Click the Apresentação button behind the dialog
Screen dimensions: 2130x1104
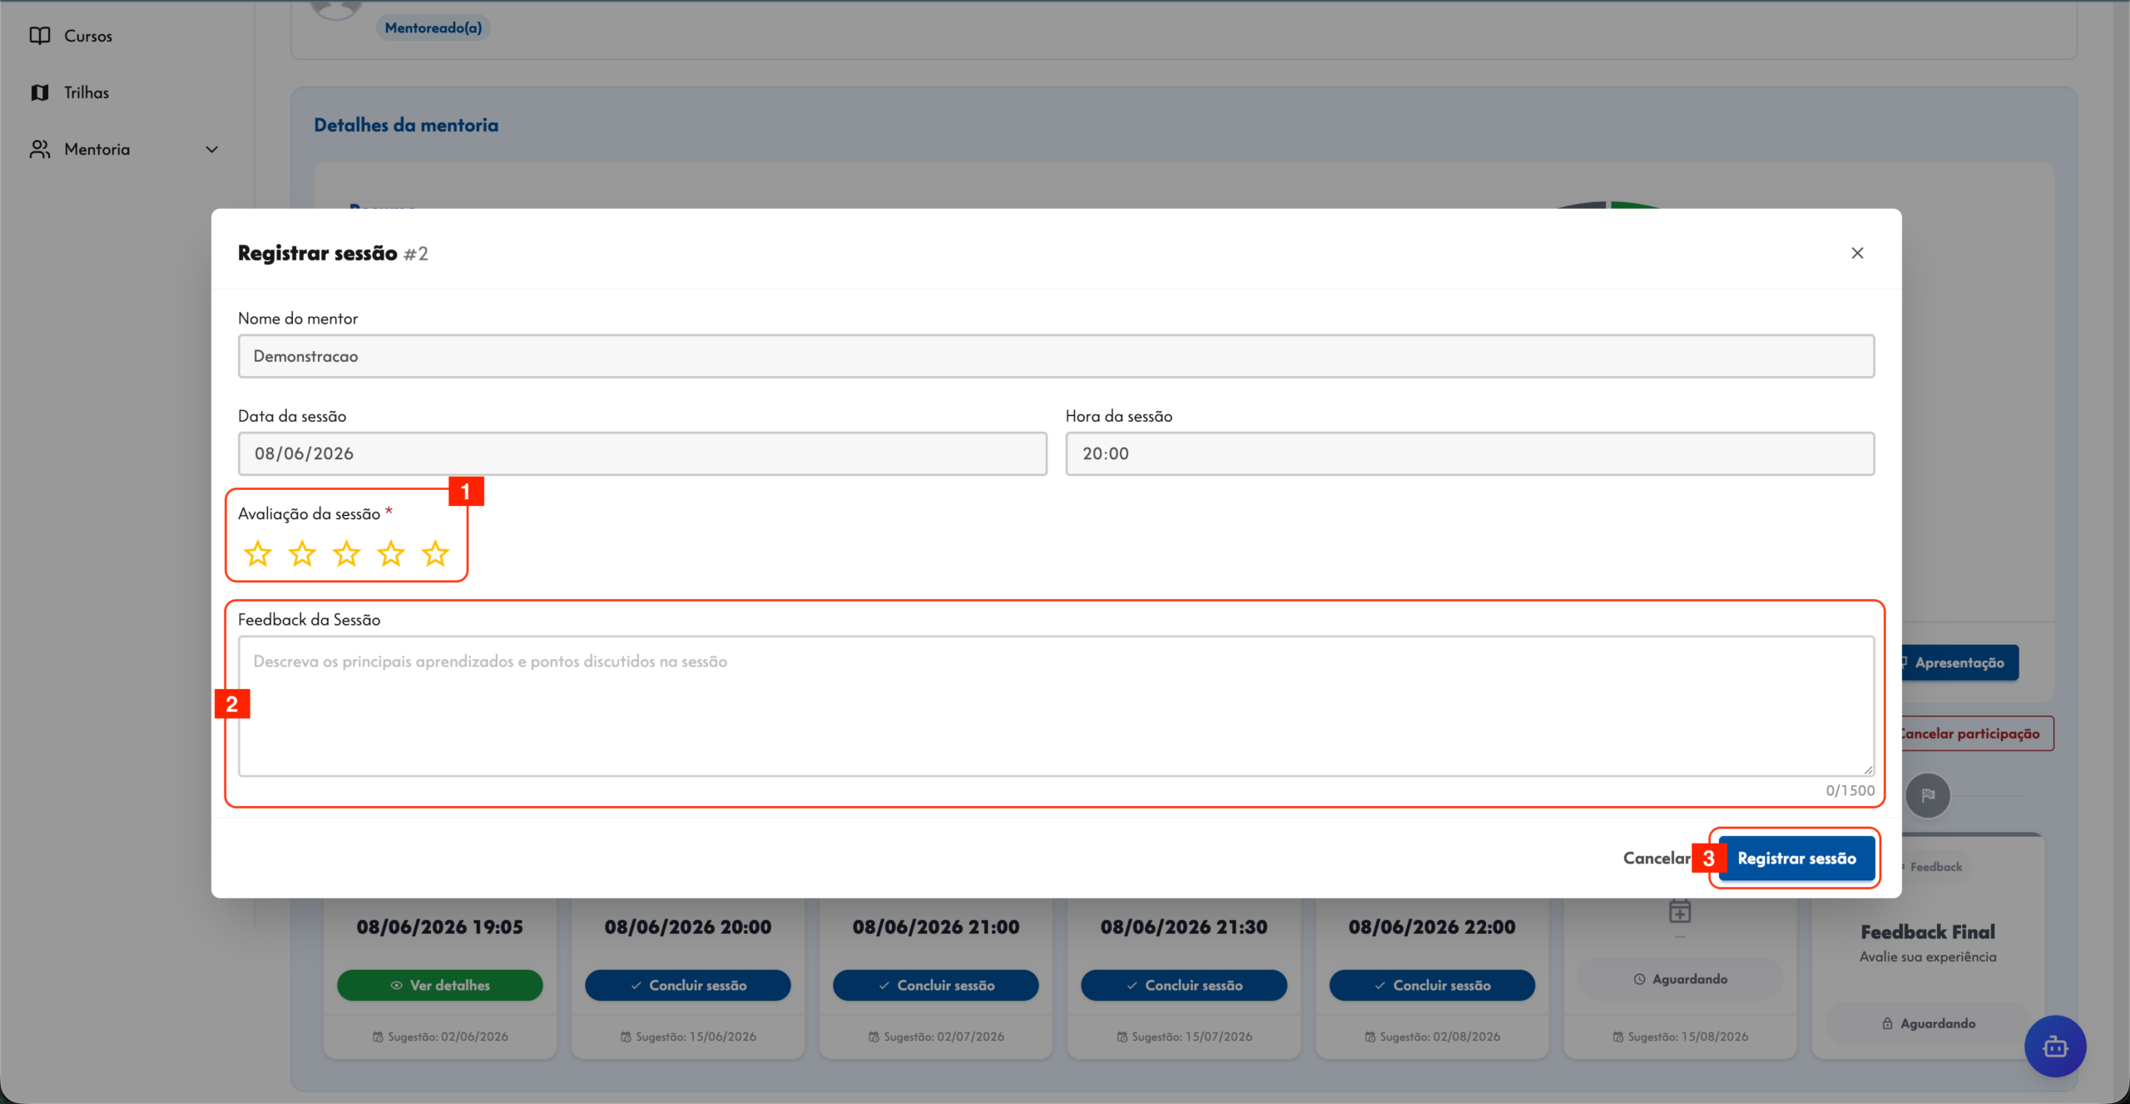click(1960, 662)
